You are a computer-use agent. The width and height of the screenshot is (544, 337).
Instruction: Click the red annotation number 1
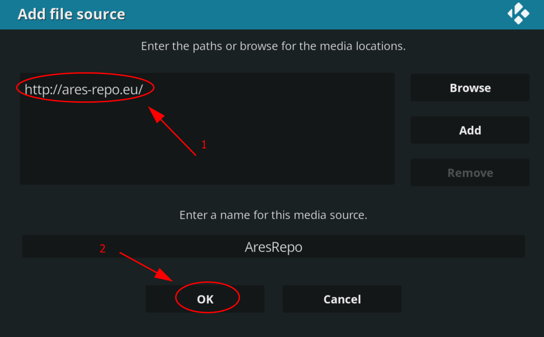(204, 145)
